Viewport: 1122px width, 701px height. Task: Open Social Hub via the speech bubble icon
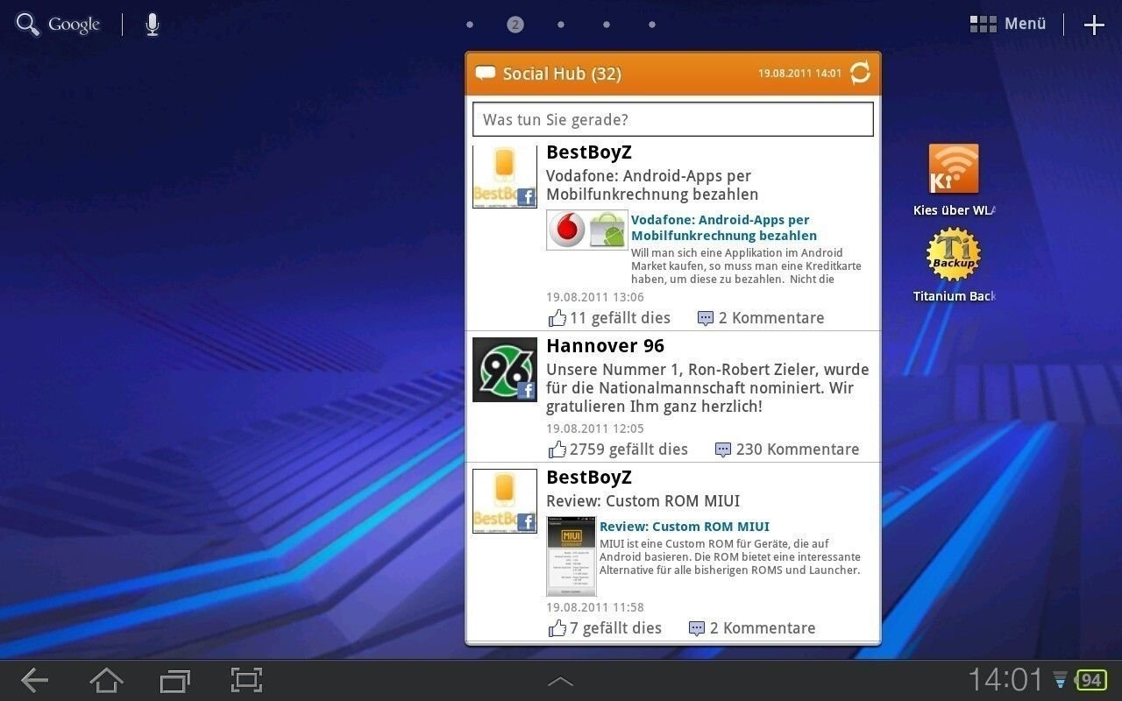click(486, 74)
